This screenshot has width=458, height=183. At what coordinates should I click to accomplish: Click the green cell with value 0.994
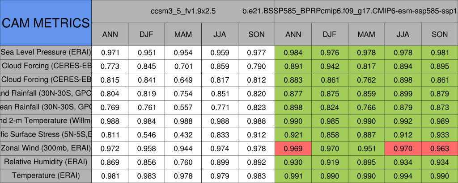[403, 175]
